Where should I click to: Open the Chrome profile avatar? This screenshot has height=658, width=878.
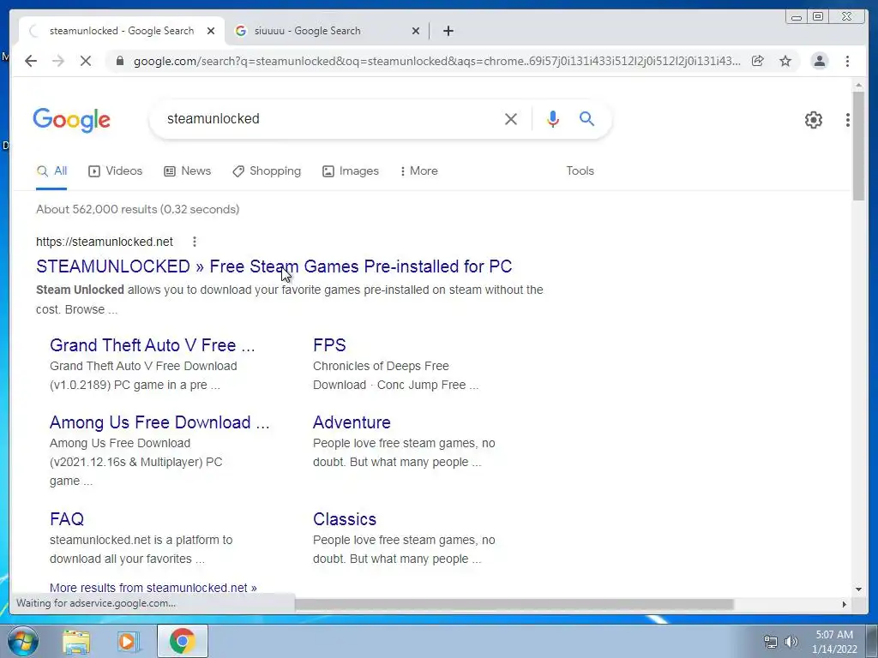coord(819,61)
